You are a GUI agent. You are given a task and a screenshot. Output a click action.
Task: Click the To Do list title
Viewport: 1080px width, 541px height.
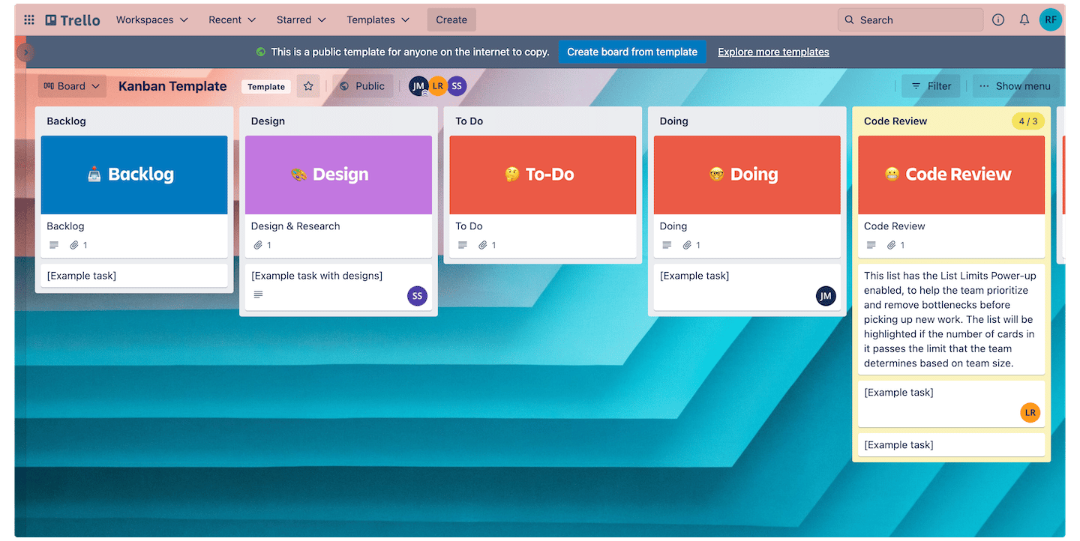click(x=469, y=121)
